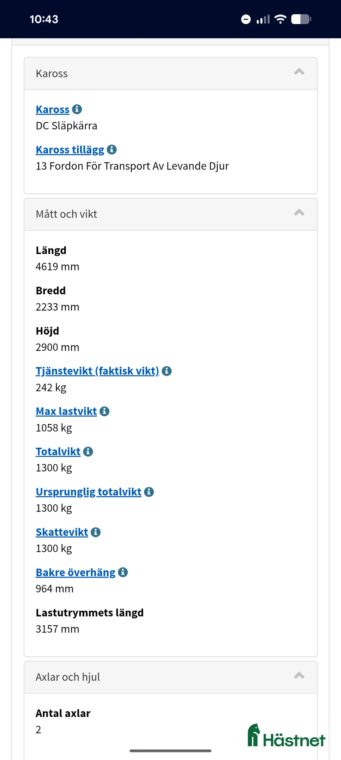Select the Kaross tillägg link
This screenshot has width=341, height=760.
(69, 149)
